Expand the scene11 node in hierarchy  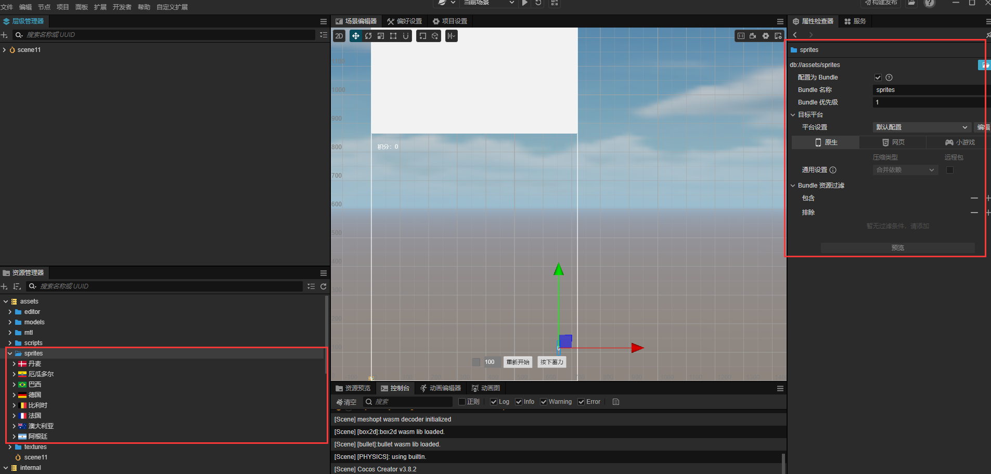[4, 50]
